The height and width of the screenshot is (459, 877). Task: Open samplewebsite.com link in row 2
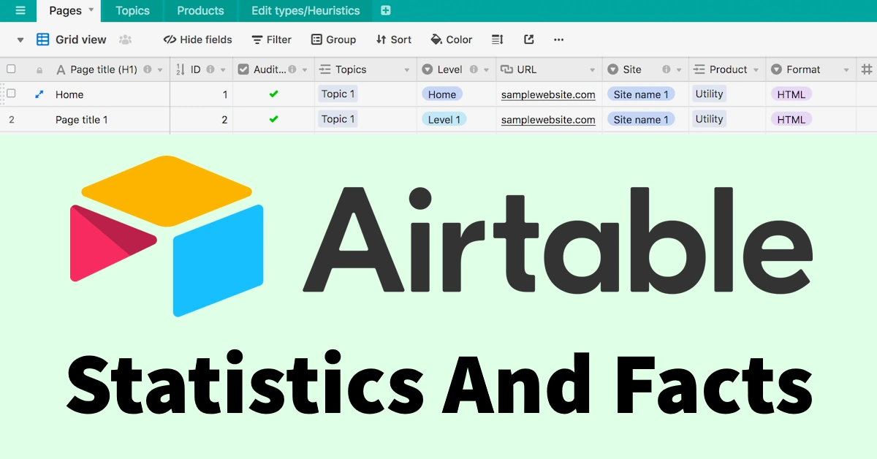click(x=548, y=119)
